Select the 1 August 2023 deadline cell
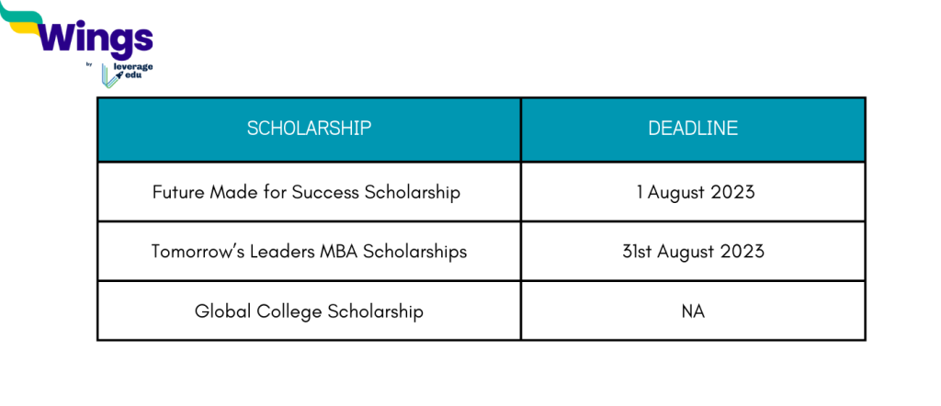941x406 pixels. click(x=693, y=193)
